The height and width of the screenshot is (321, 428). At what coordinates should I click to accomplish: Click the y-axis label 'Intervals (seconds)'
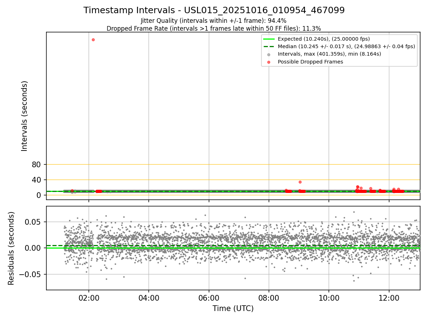point(24,116)
